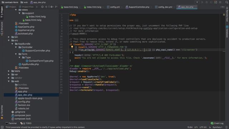
Task: Collapse the Controller folder
Action: (x=16, y=47)
